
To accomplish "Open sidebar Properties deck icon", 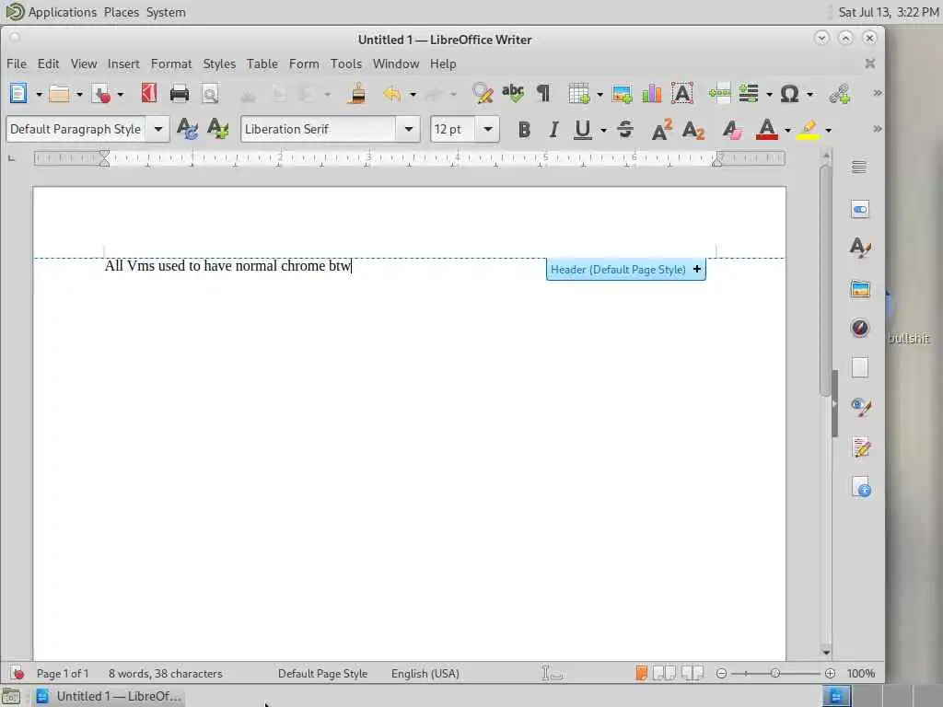I will coord(860,209).
